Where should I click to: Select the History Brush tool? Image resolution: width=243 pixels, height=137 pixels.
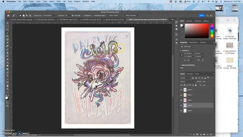point(7,56)
